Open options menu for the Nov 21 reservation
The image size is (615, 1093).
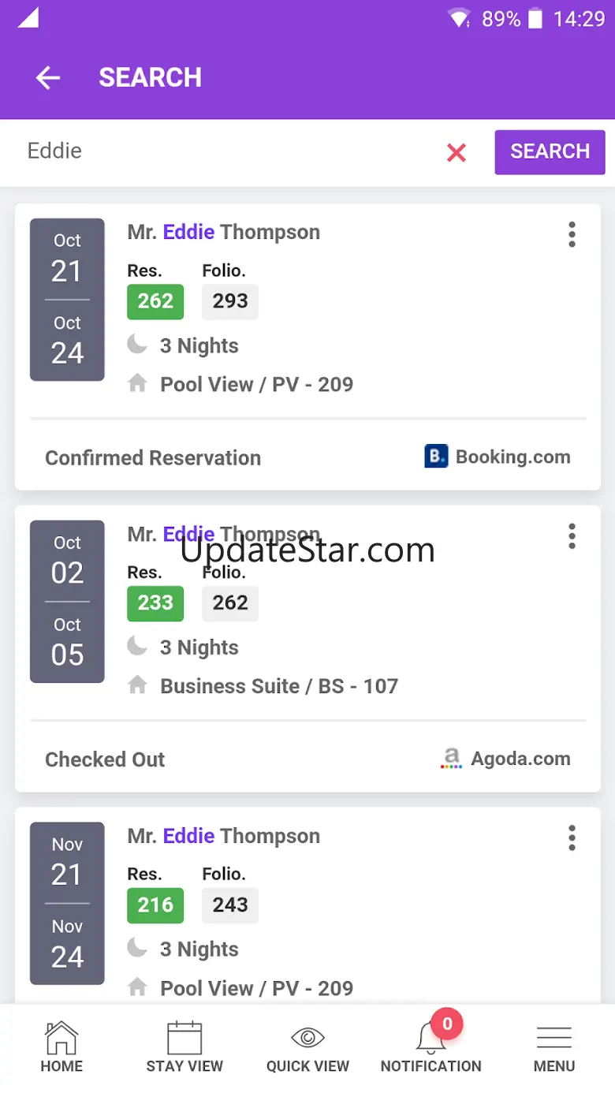(572, 837)
